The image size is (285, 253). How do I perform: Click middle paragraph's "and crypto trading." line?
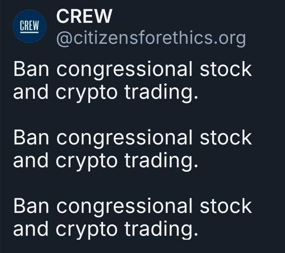click(x=106, y=161)
